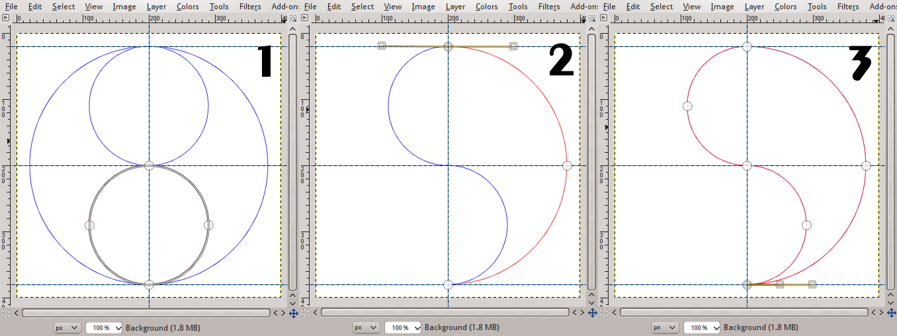Open Image menu in second window

point(423,7)
